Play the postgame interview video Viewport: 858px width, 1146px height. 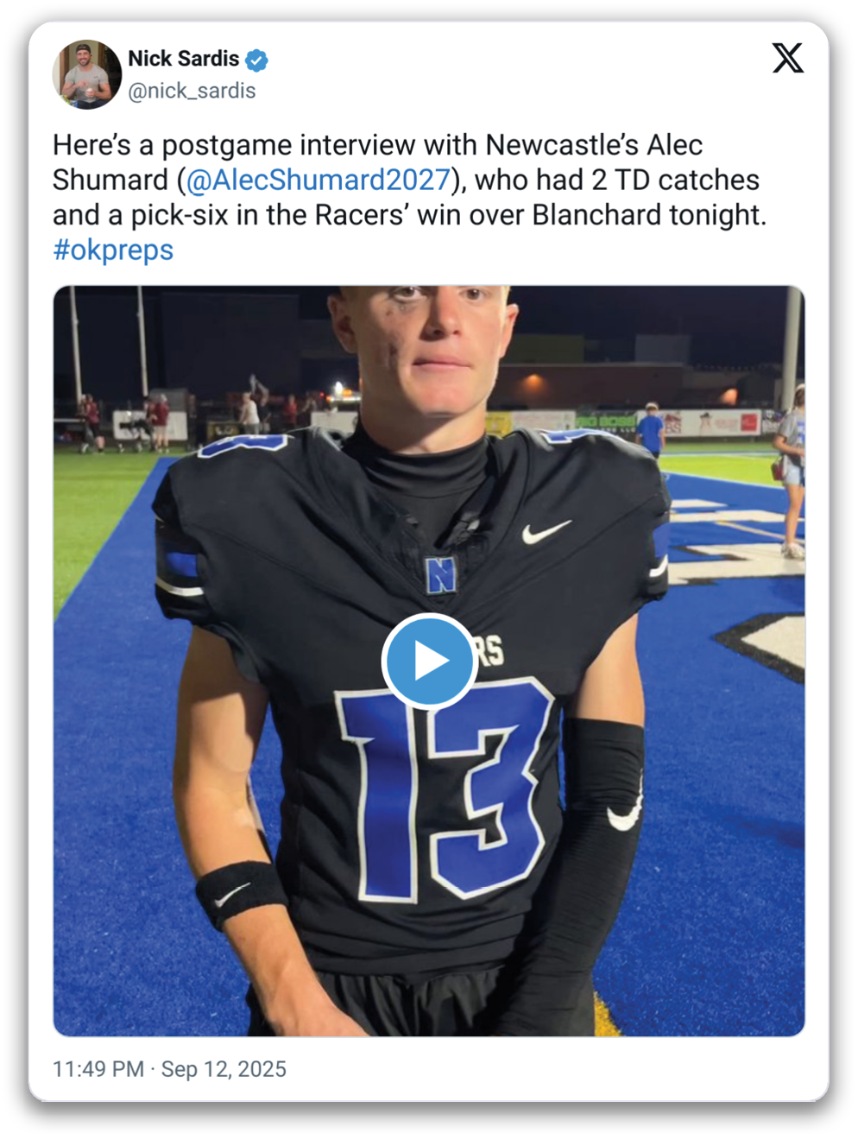point(429,661)
